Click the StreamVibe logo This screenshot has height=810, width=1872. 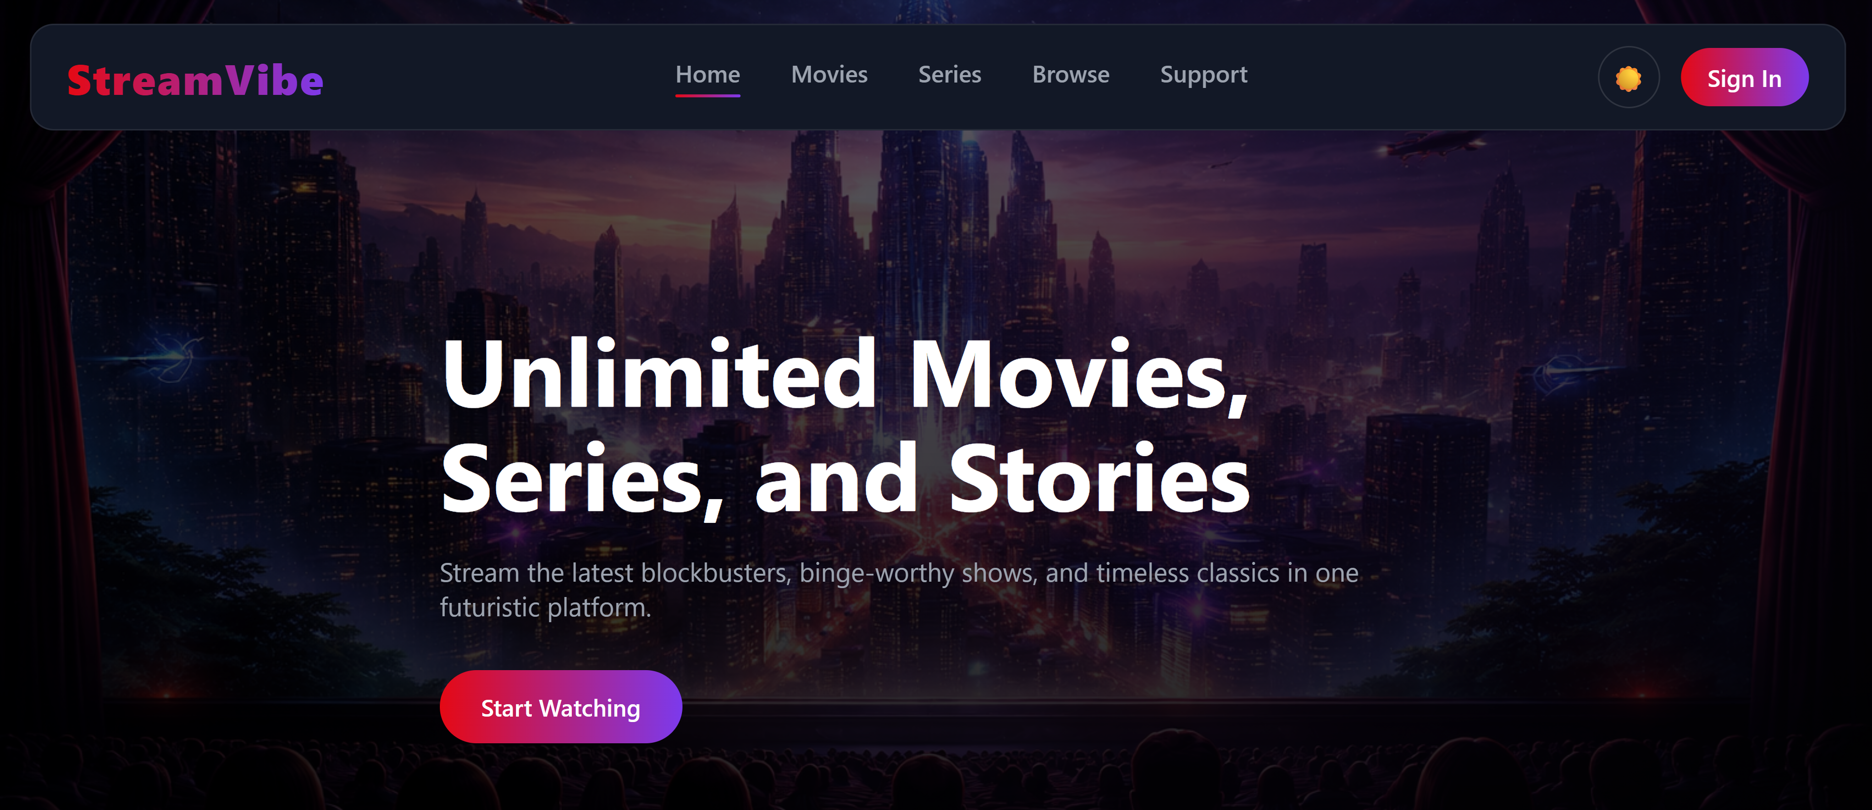point(196,80)
